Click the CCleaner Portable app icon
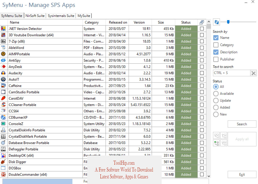This screenshot has width=258, height=184. 3,105
